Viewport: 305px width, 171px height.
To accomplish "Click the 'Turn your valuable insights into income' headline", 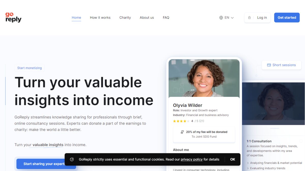I will tap(84, 91).
